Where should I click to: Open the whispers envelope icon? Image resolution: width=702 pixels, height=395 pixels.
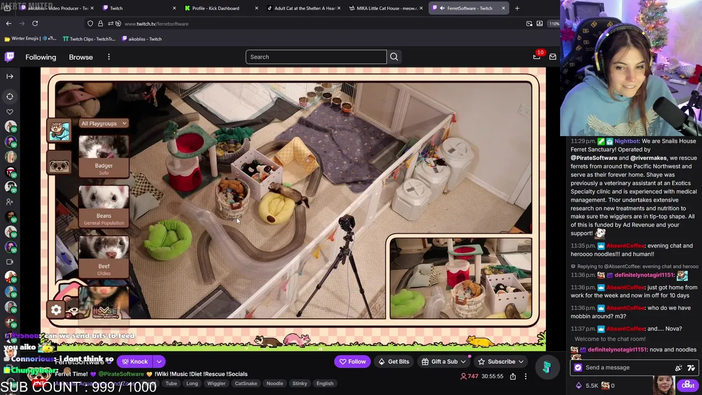pyautogui.click(x=552, y=57)
